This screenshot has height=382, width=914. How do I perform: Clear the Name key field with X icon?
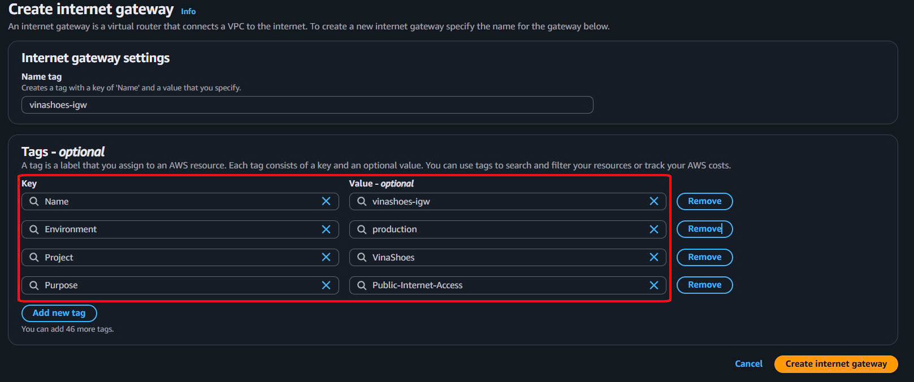point(326,201)
